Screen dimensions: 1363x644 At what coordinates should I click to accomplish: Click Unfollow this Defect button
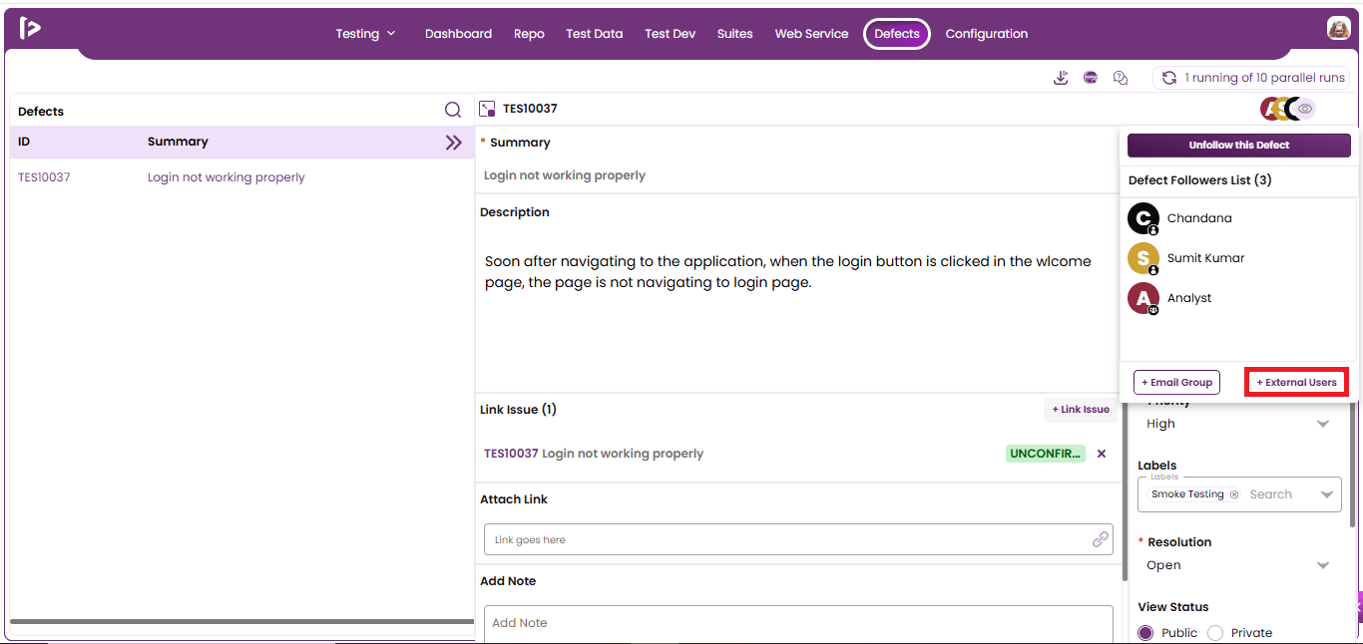(x=1239, y=146)
